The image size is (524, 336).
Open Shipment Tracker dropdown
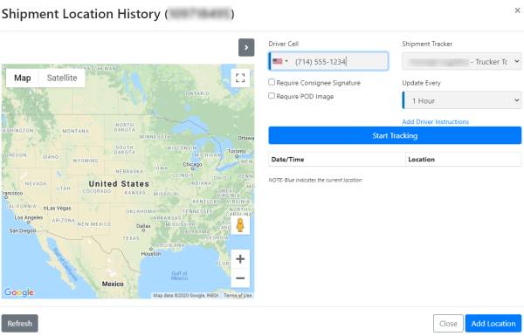(x=461, y=61)
